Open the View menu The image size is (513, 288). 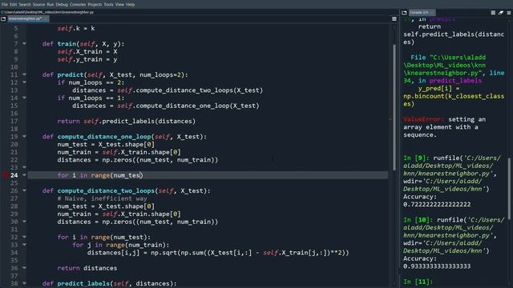pos(119,5)
